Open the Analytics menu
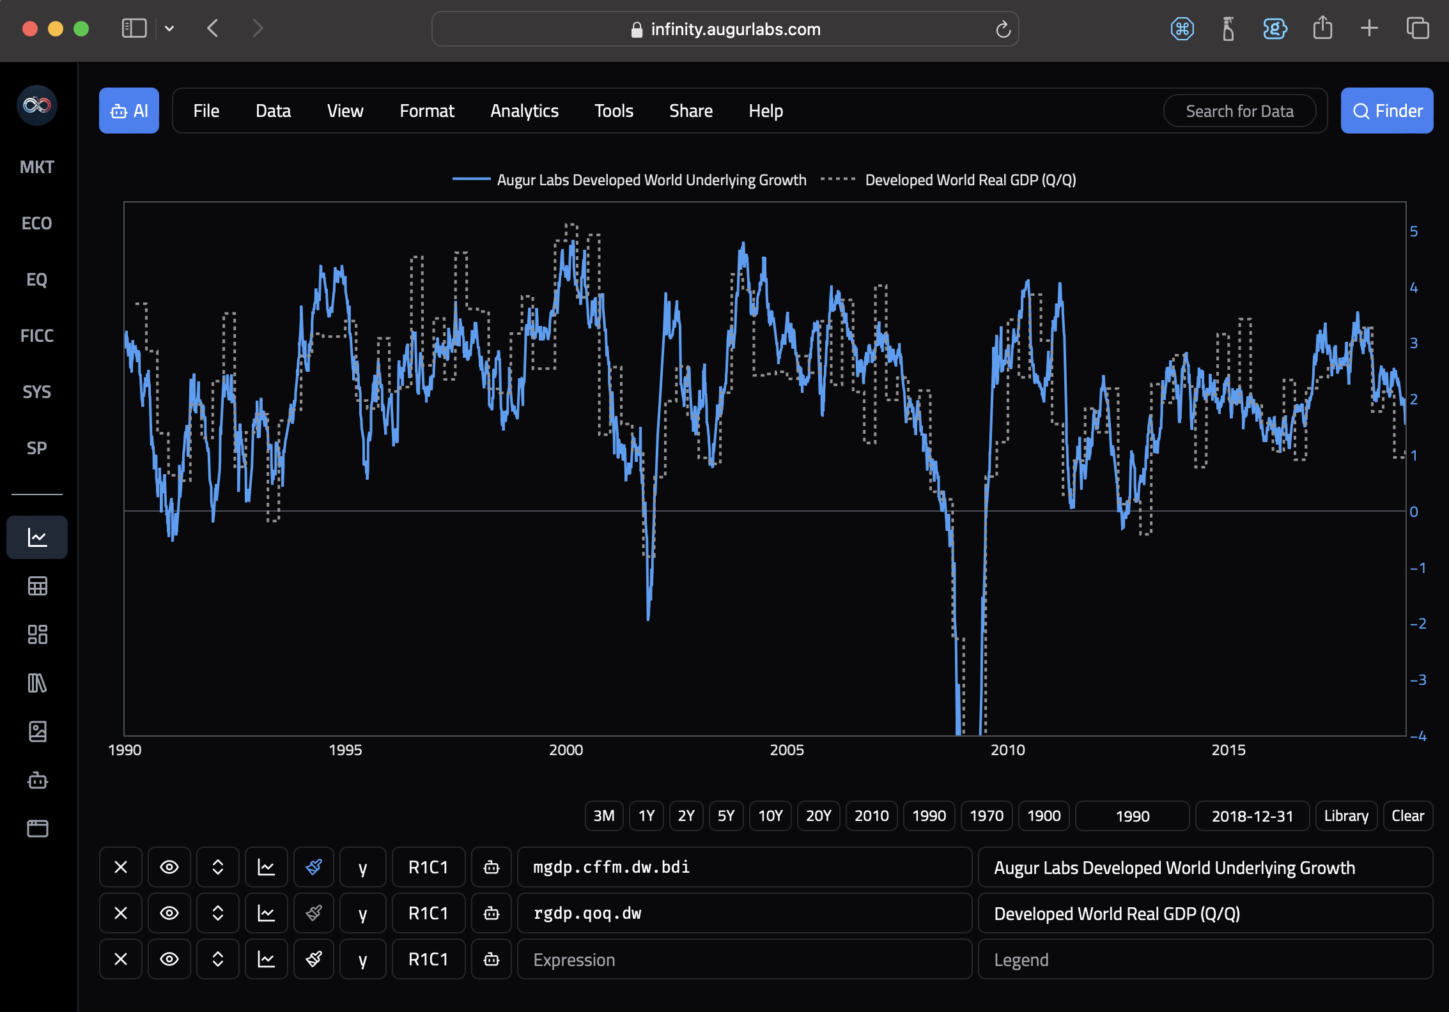This screenshot has height=1012, width=1449. point(524,110)
